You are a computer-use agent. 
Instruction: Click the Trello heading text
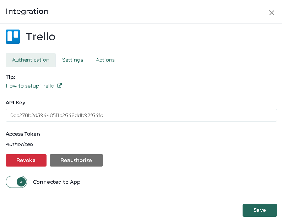tap(40, 37)
